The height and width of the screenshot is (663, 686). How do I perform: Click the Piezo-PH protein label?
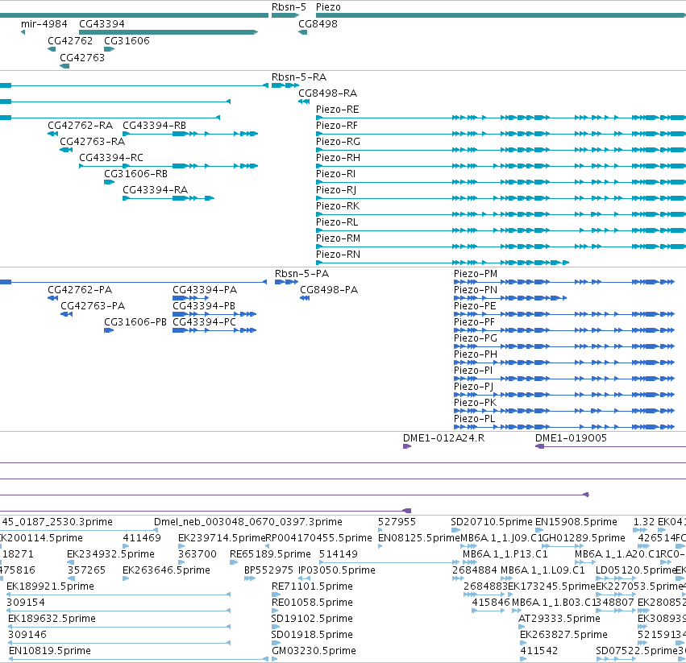476,354
